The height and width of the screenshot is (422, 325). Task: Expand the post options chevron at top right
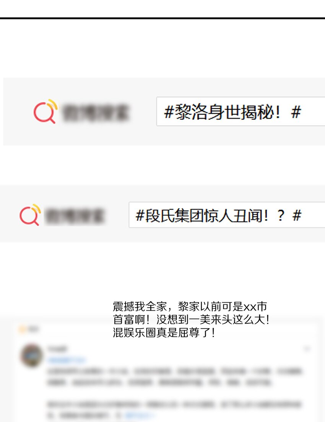(x=307, y=349)
